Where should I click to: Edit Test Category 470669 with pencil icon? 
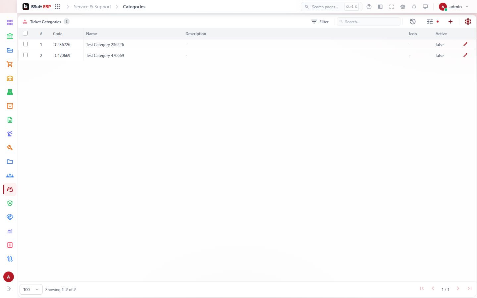coord(465,55)
